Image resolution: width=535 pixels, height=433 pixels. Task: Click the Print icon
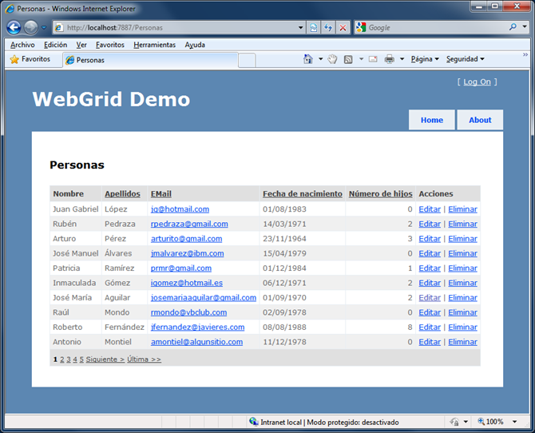pos(390,59)
